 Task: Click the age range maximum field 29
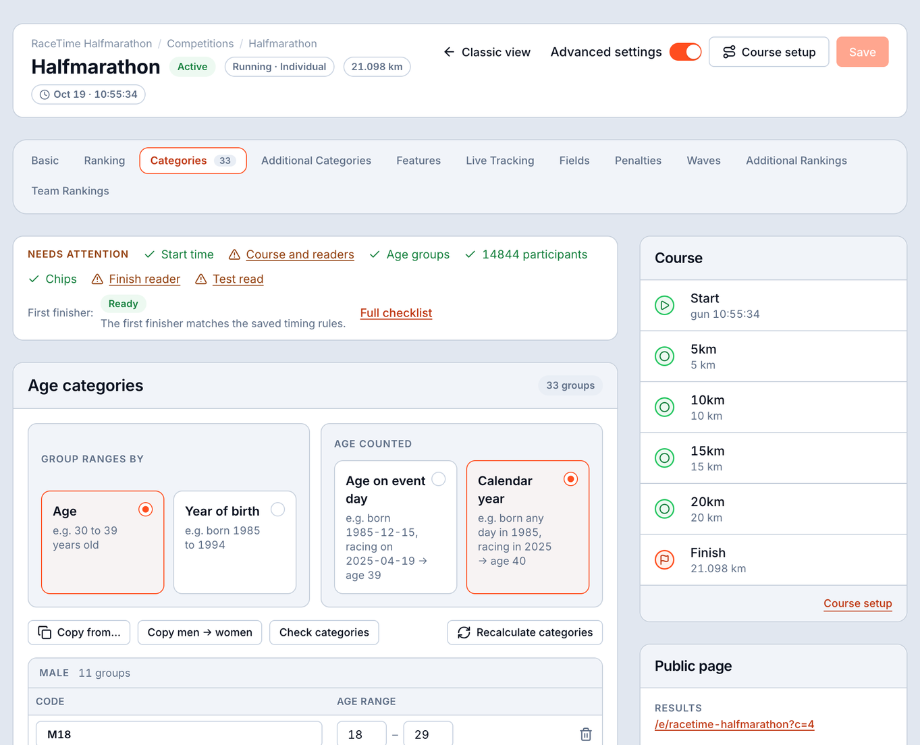[428, 734]
